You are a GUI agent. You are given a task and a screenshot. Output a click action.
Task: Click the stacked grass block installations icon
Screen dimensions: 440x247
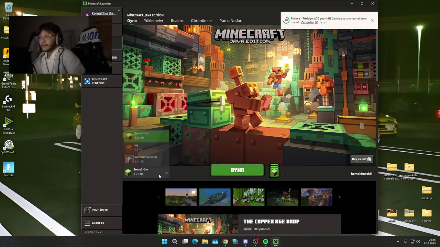[x=274, y=170]
